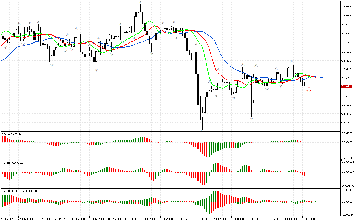Click the up fractal above the 4 Jul 06:00 high

tap(291, 61)
